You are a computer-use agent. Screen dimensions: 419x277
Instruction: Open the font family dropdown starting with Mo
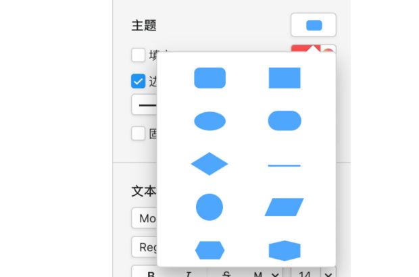coord(144,218)
